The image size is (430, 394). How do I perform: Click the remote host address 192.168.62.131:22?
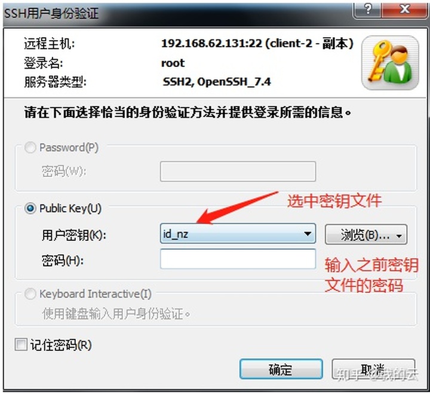tap(211, 44)
